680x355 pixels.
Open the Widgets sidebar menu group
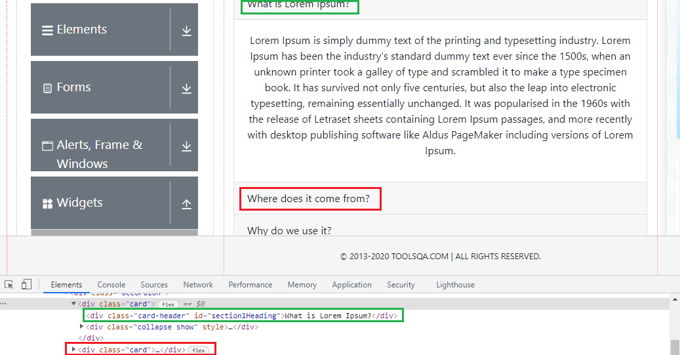[x=114, y=203]
